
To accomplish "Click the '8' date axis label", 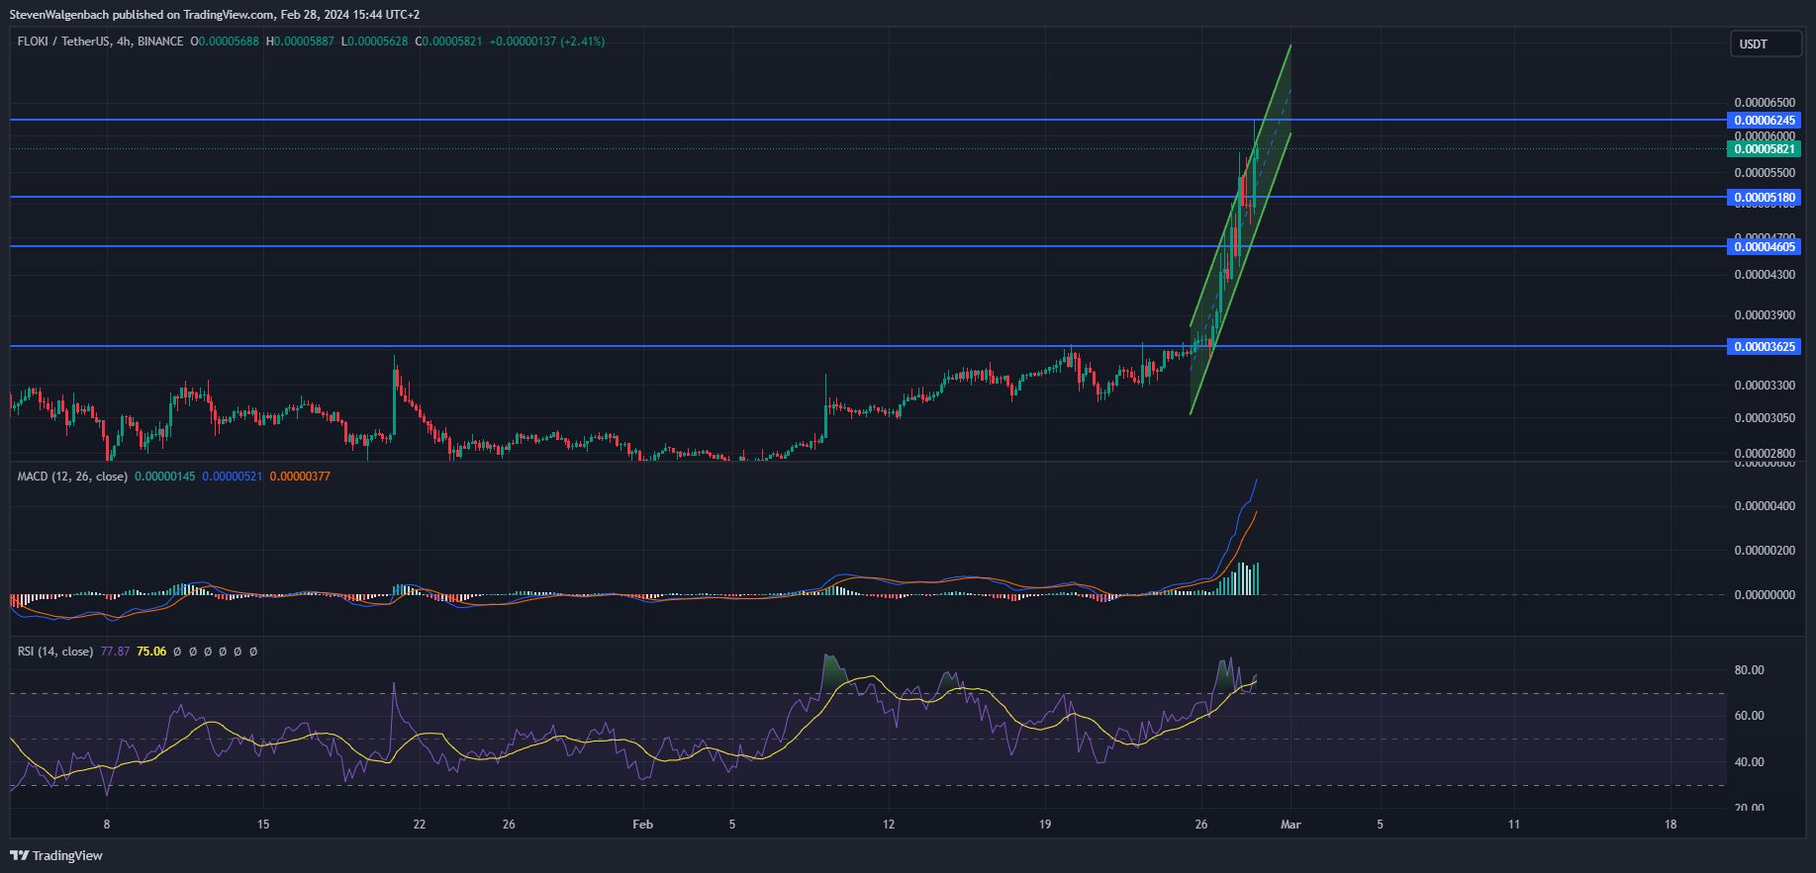I will pyautogui.click(x=107, y=825).
